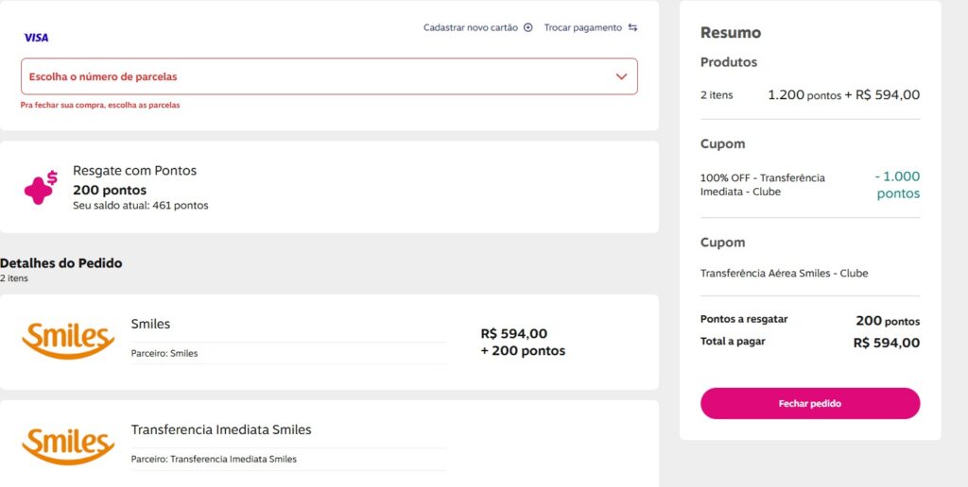Click the pink Resgate com Pontos icon
Screen dimensions: 968x487
(x=41, y=187)
